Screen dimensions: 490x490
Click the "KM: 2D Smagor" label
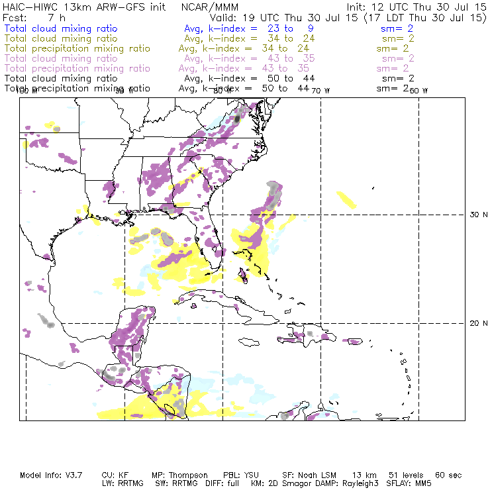pos(281,483)
